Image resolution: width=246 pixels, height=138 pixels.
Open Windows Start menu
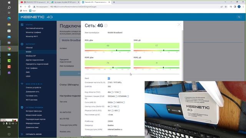9,3
